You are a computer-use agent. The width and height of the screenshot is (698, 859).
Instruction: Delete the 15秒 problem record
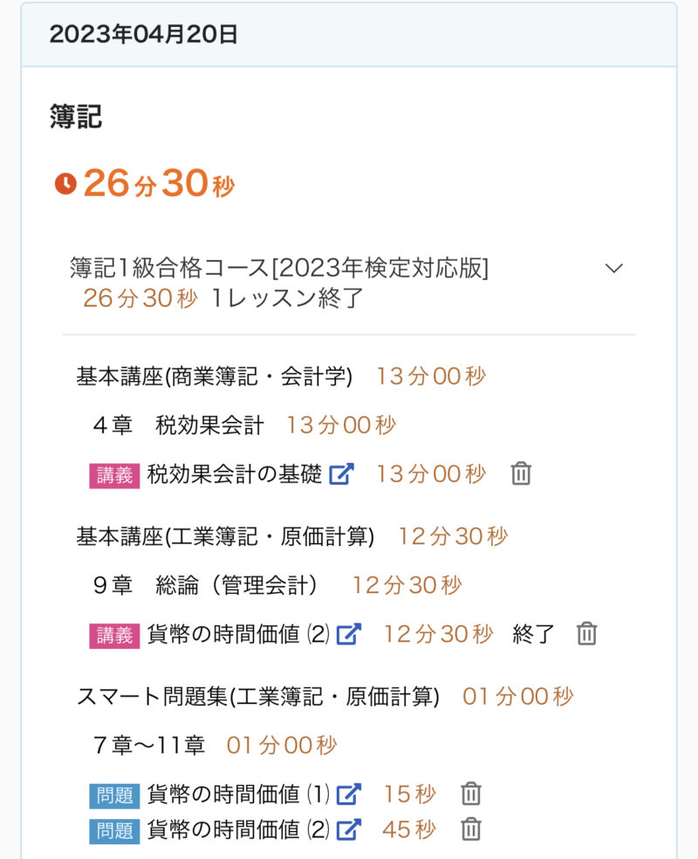[x=471, y=794]
